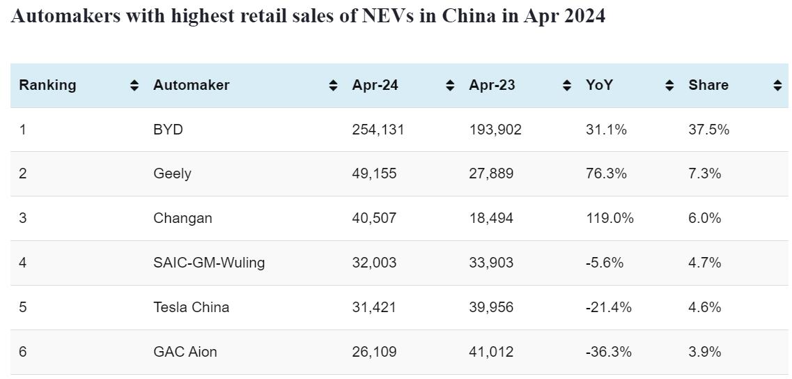Click sort arrows next to Apr-24

click(x=451, y=86)
